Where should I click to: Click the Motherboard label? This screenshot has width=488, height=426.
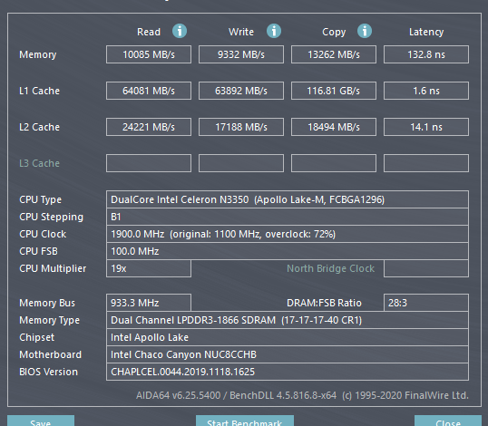50,354
